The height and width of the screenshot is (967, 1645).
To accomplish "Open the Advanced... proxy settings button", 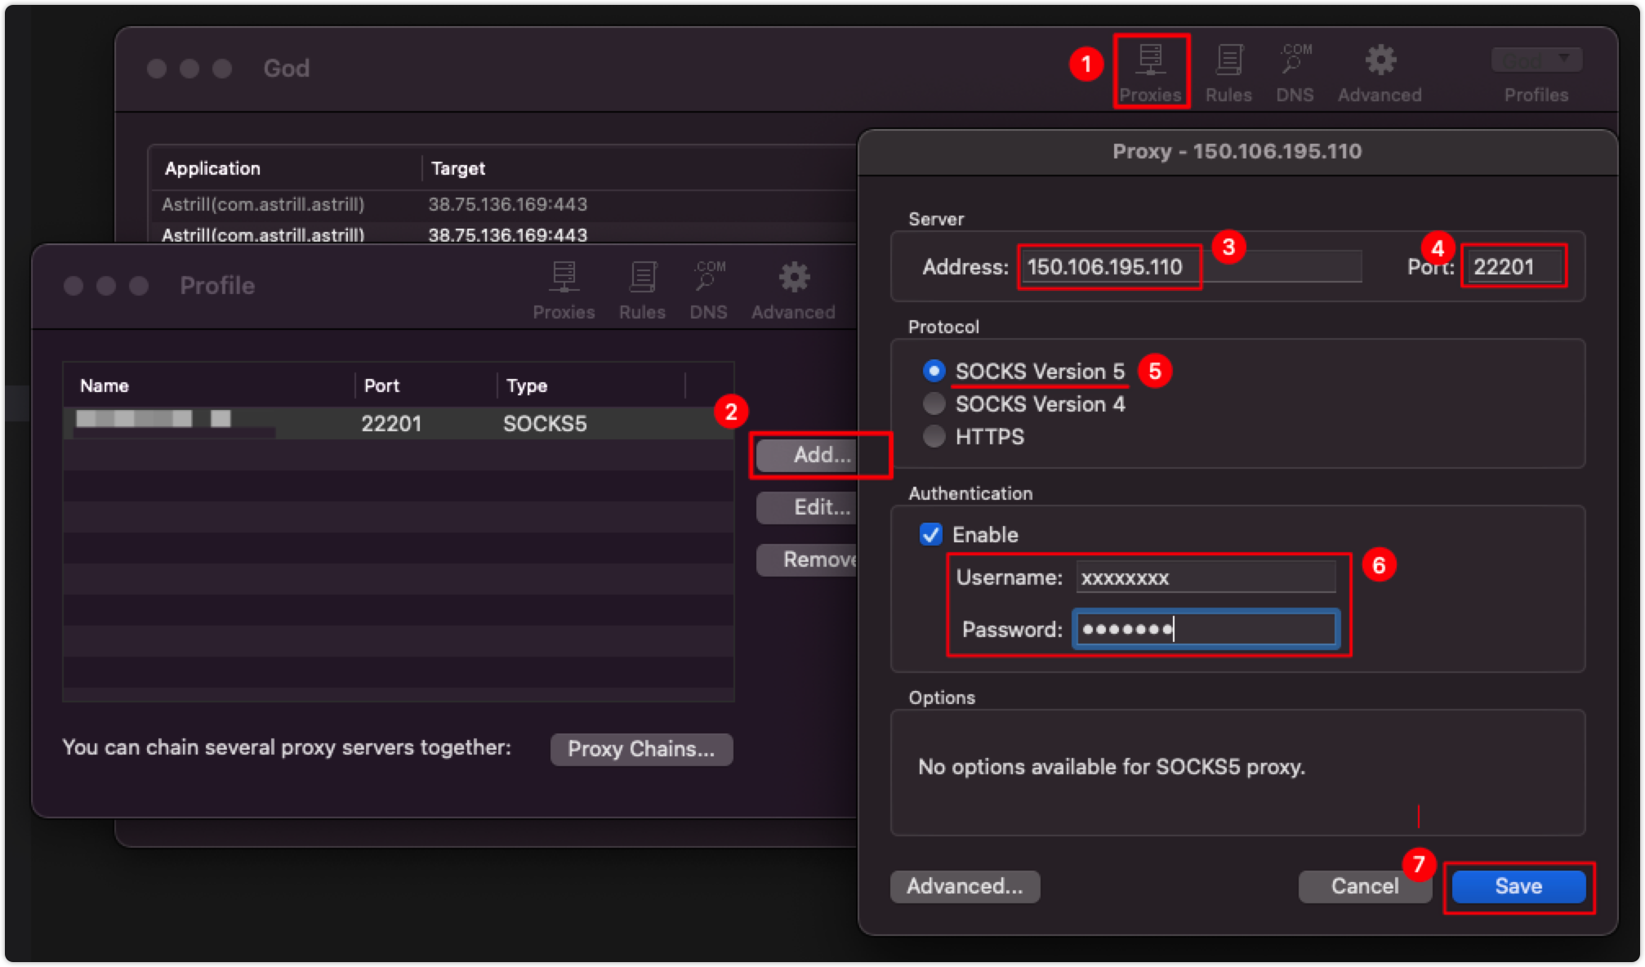I will click(x=965, y=886).
